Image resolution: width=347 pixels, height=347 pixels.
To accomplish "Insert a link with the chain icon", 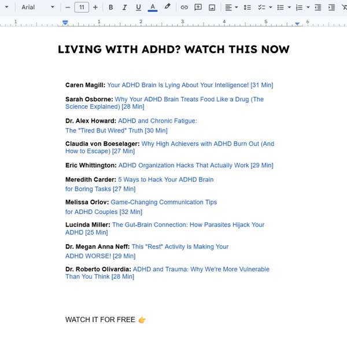I will point(184,8).
